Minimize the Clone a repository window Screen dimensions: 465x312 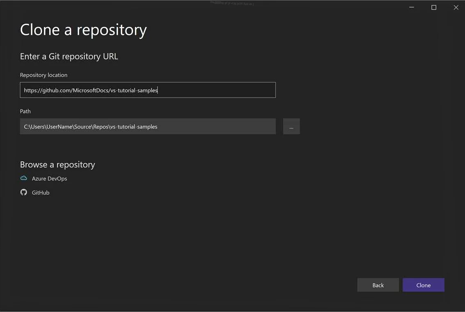(411, 7)
